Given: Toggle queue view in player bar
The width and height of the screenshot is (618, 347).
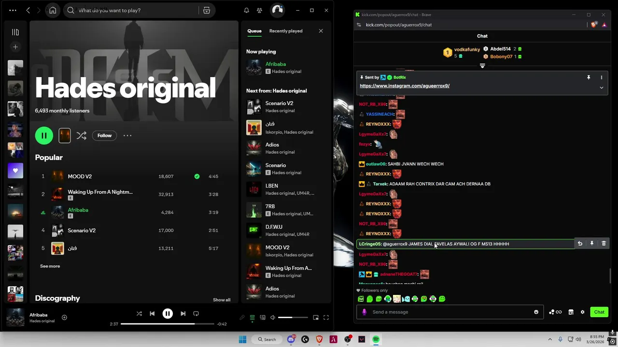Looking at the screenshot, I should tap(252, 318).
